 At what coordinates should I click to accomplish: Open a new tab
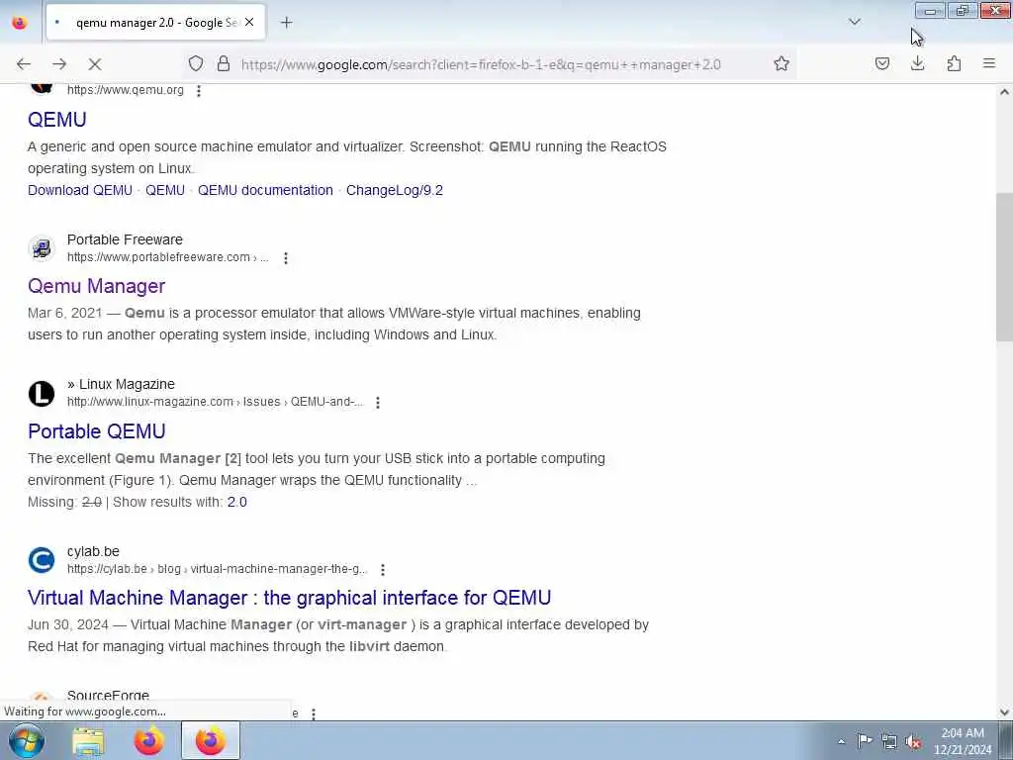pos(286,23)
